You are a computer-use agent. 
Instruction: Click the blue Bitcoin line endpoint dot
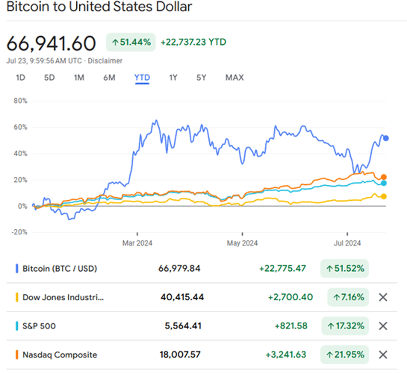[386, 138]
